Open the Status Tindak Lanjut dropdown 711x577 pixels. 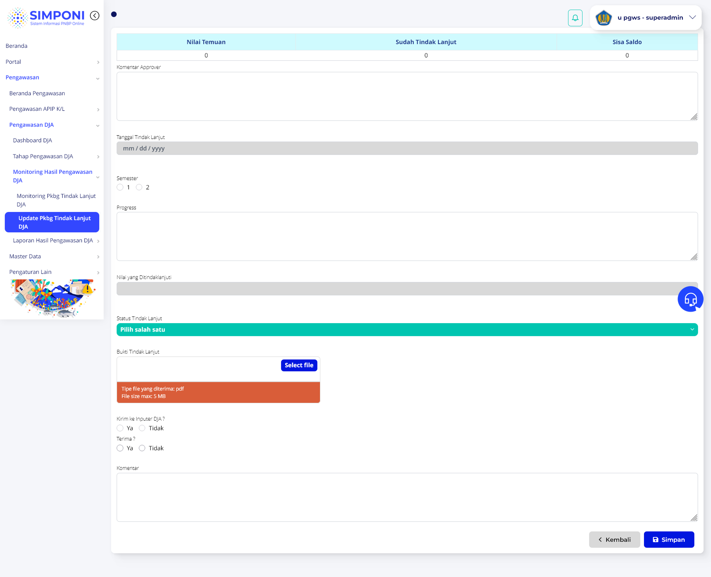pyautogui.click(x=407, y=329)
